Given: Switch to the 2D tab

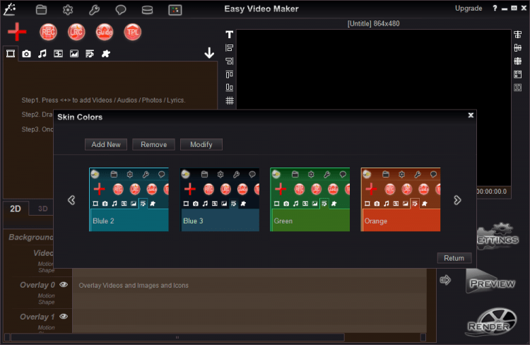Looking at the screenshot, I should click(15, 209).
